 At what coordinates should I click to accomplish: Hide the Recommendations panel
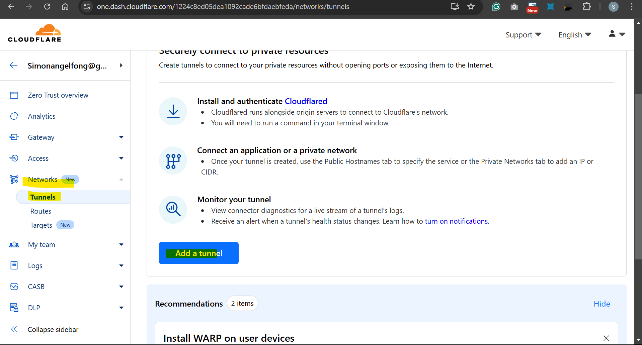[x=602, y=304]
